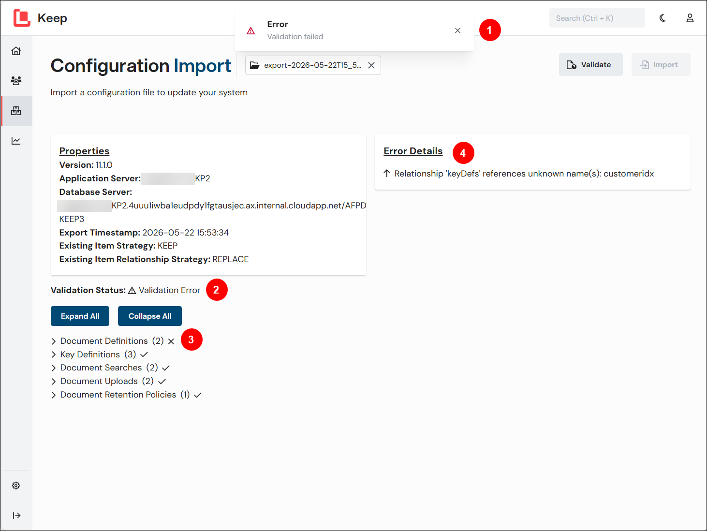Select the Configuration Import sidebar icon
Viewport: 707px width, 531px height.
click(x=16, y=111)
